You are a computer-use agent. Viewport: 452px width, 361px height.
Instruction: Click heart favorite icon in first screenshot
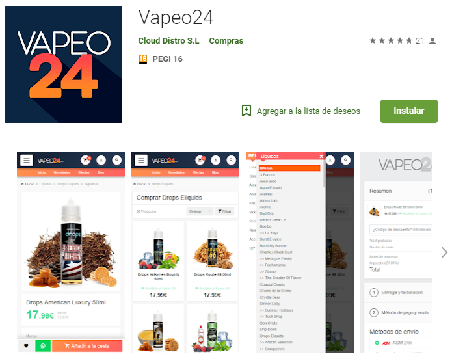(x=26, y=346)
